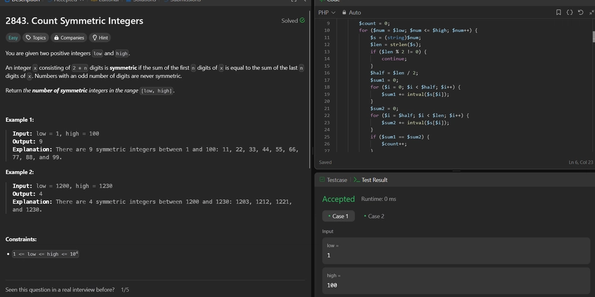
Task: Open the locked Companies button
Action: tap(68, 37)
